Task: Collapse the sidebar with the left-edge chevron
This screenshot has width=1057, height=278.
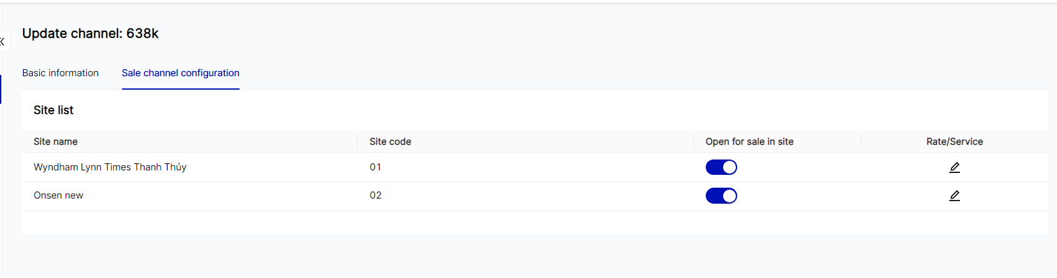Action: tap(3, 42)
